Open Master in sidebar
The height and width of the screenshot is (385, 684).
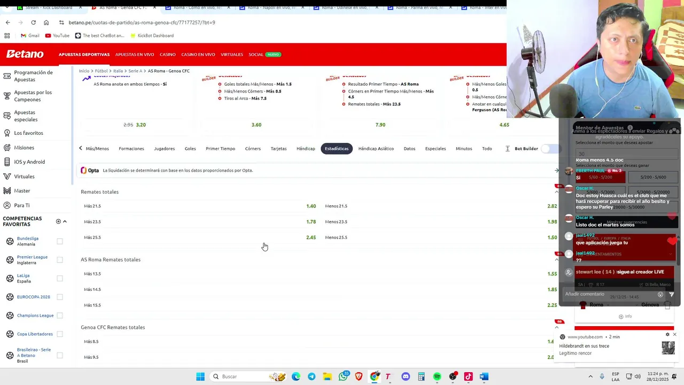tap(22, 190)
